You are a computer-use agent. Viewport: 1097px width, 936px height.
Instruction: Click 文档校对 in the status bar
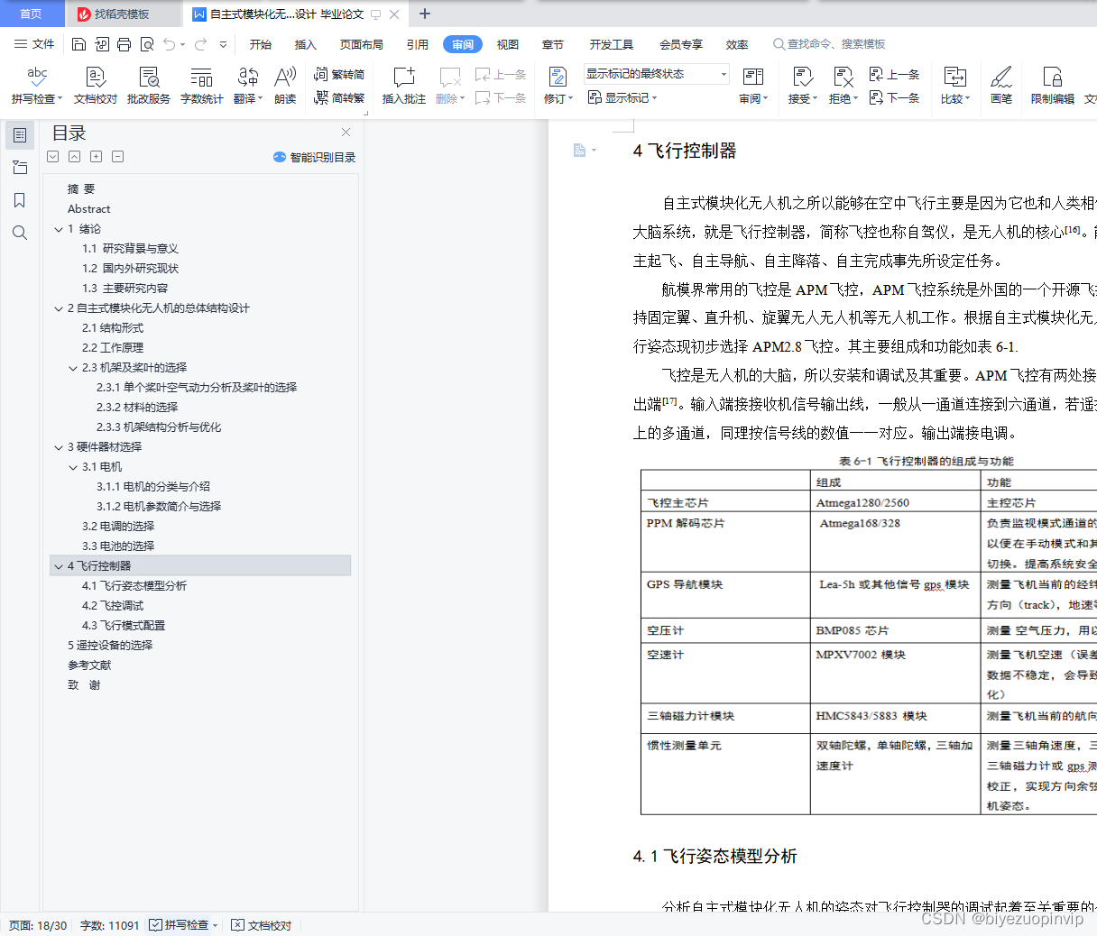point(262,925)
